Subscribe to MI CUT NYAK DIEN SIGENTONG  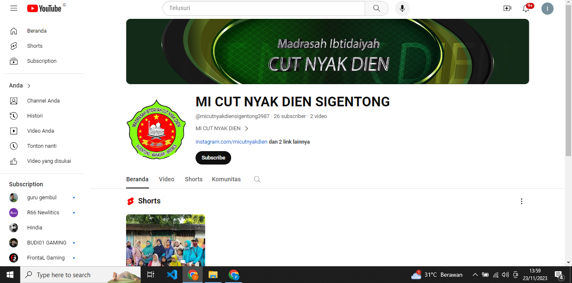point(213,158)
